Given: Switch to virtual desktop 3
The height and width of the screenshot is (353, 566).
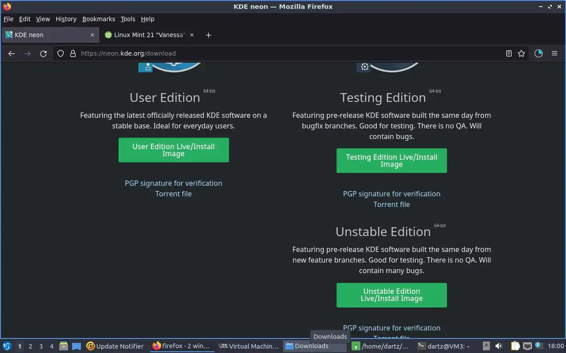Looking at the screenshot, I should pyautogui.click(x=41, y=346).
